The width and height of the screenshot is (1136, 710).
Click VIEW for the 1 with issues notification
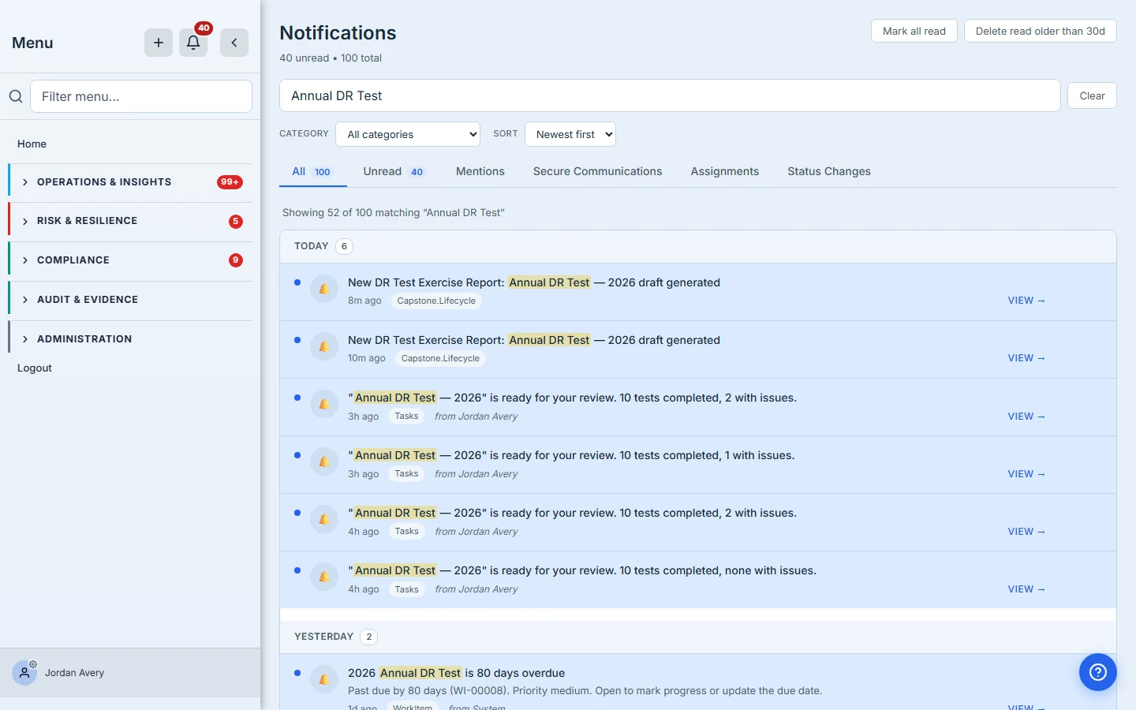click(x=1026, y=474)
